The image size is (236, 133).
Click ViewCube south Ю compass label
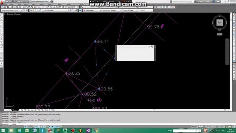click(219, 30)
